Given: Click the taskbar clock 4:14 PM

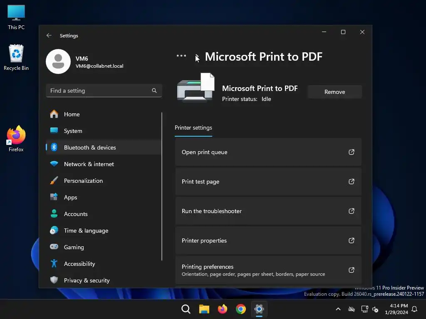Looking at the screenshot, I should point(396,309).
